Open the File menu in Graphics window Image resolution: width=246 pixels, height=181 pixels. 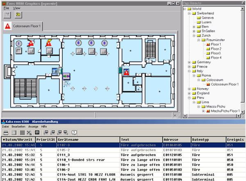click(x=6, y=8)
